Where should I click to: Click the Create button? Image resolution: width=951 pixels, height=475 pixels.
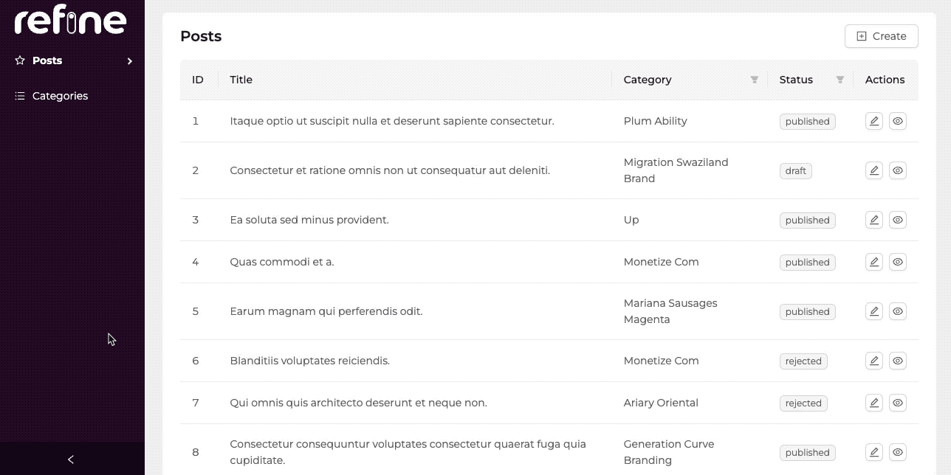pyautogui.click(x=881, y=36)
